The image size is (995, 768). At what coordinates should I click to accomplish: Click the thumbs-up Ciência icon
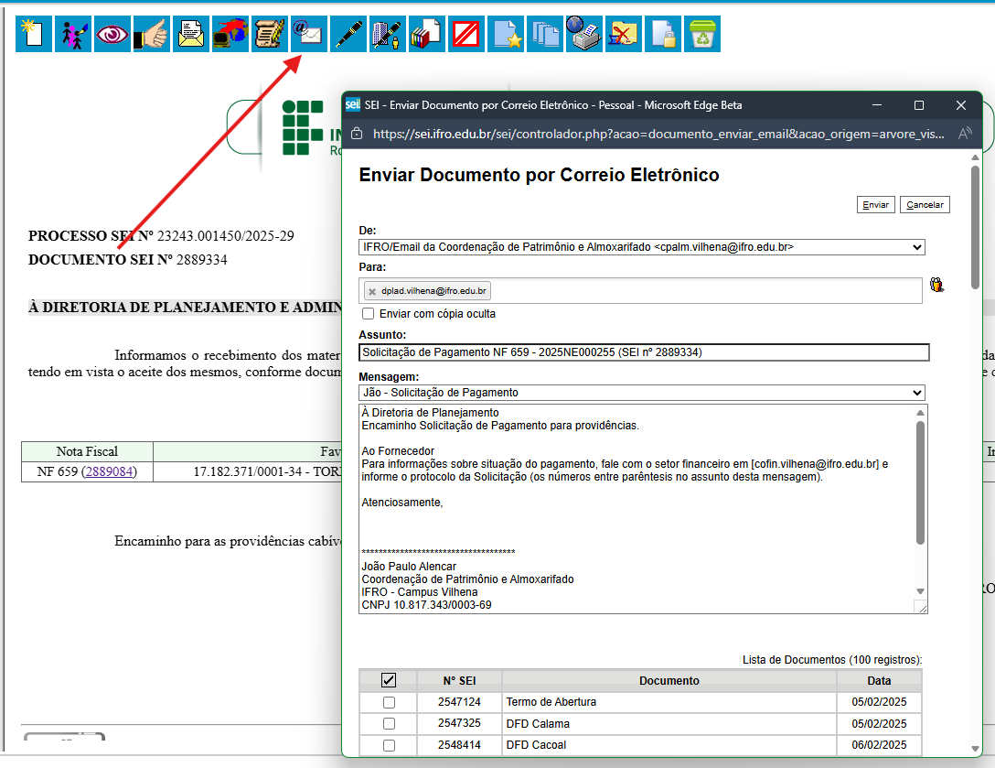[152, 35]
